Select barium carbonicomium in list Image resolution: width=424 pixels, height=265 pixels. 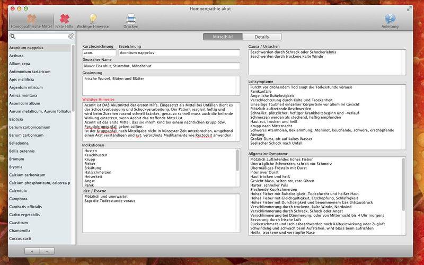click(x=40, y=127)
